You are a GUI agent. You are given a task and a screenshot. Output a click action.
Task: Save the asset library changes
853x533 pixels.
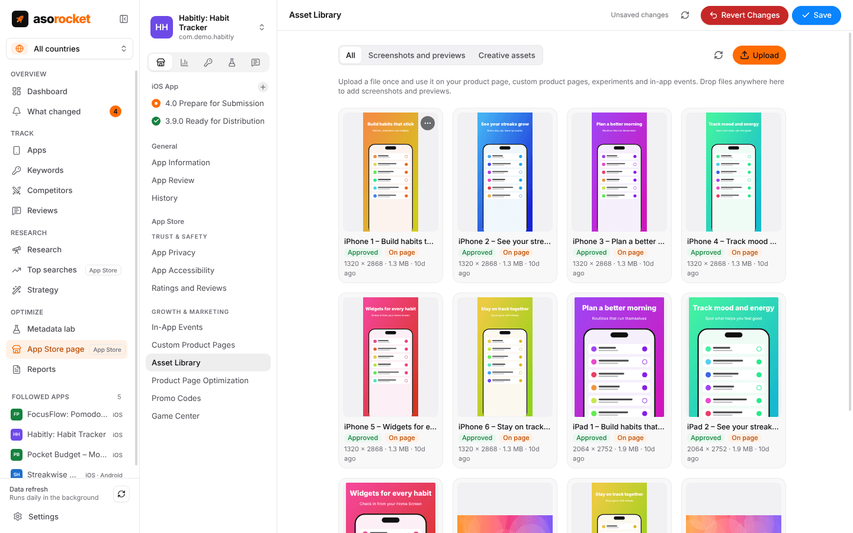pos(816,15)
